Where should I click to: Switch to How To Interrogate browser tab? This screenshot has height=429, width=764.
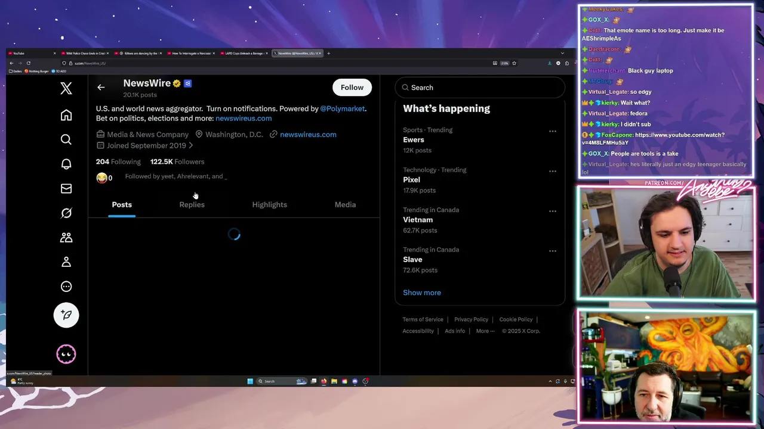tap(192, 53)
